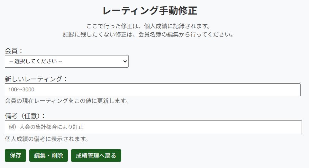Focus the 備考（任意） input field
Image resolution: width=309 pixels, height=168 pixels.
[x=153, y=127]
